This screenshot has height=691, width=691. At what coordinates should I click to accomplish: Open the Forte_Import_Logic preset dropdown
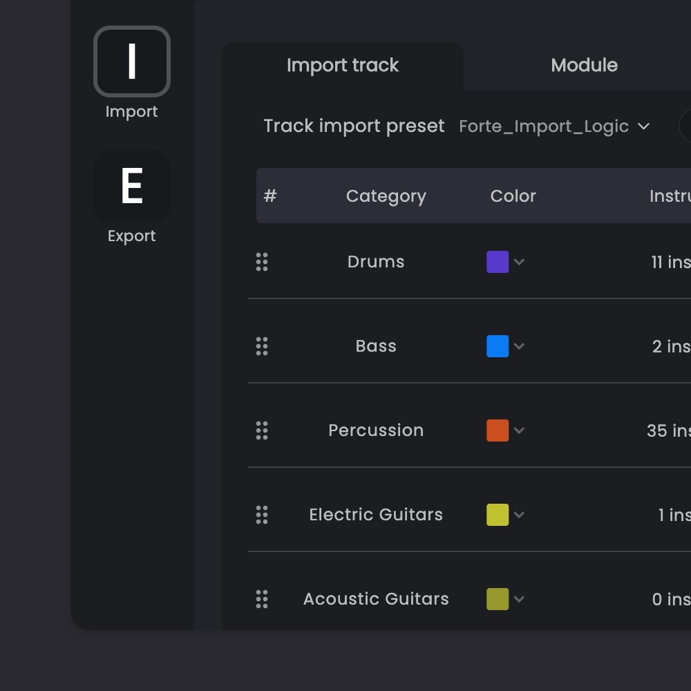(554, 126)
